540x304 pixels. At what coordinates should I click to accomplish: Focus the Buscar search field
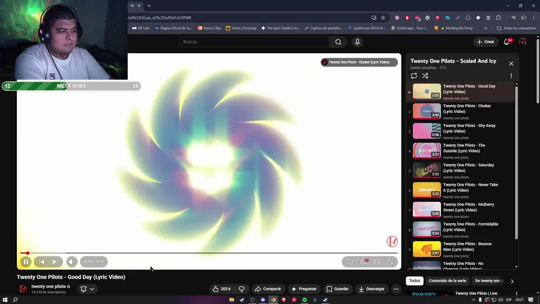tap(254, 42)
